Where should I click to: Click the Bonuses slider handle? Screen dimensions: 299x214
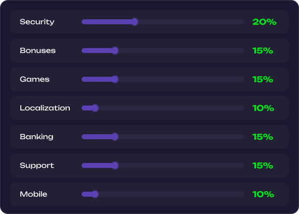115,51
